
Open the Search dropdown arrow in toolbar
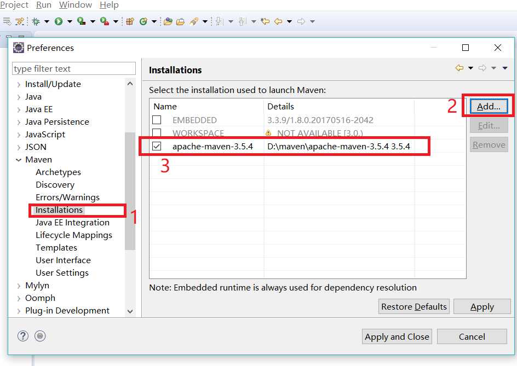coord(205,22)
